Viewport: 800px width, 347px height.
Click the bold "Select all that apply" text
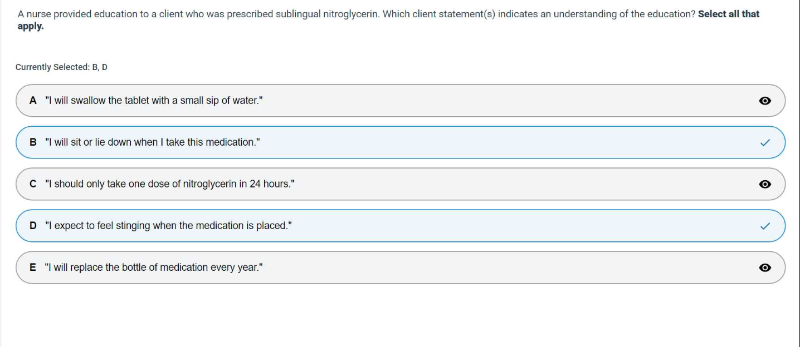[x=728, y=14]
